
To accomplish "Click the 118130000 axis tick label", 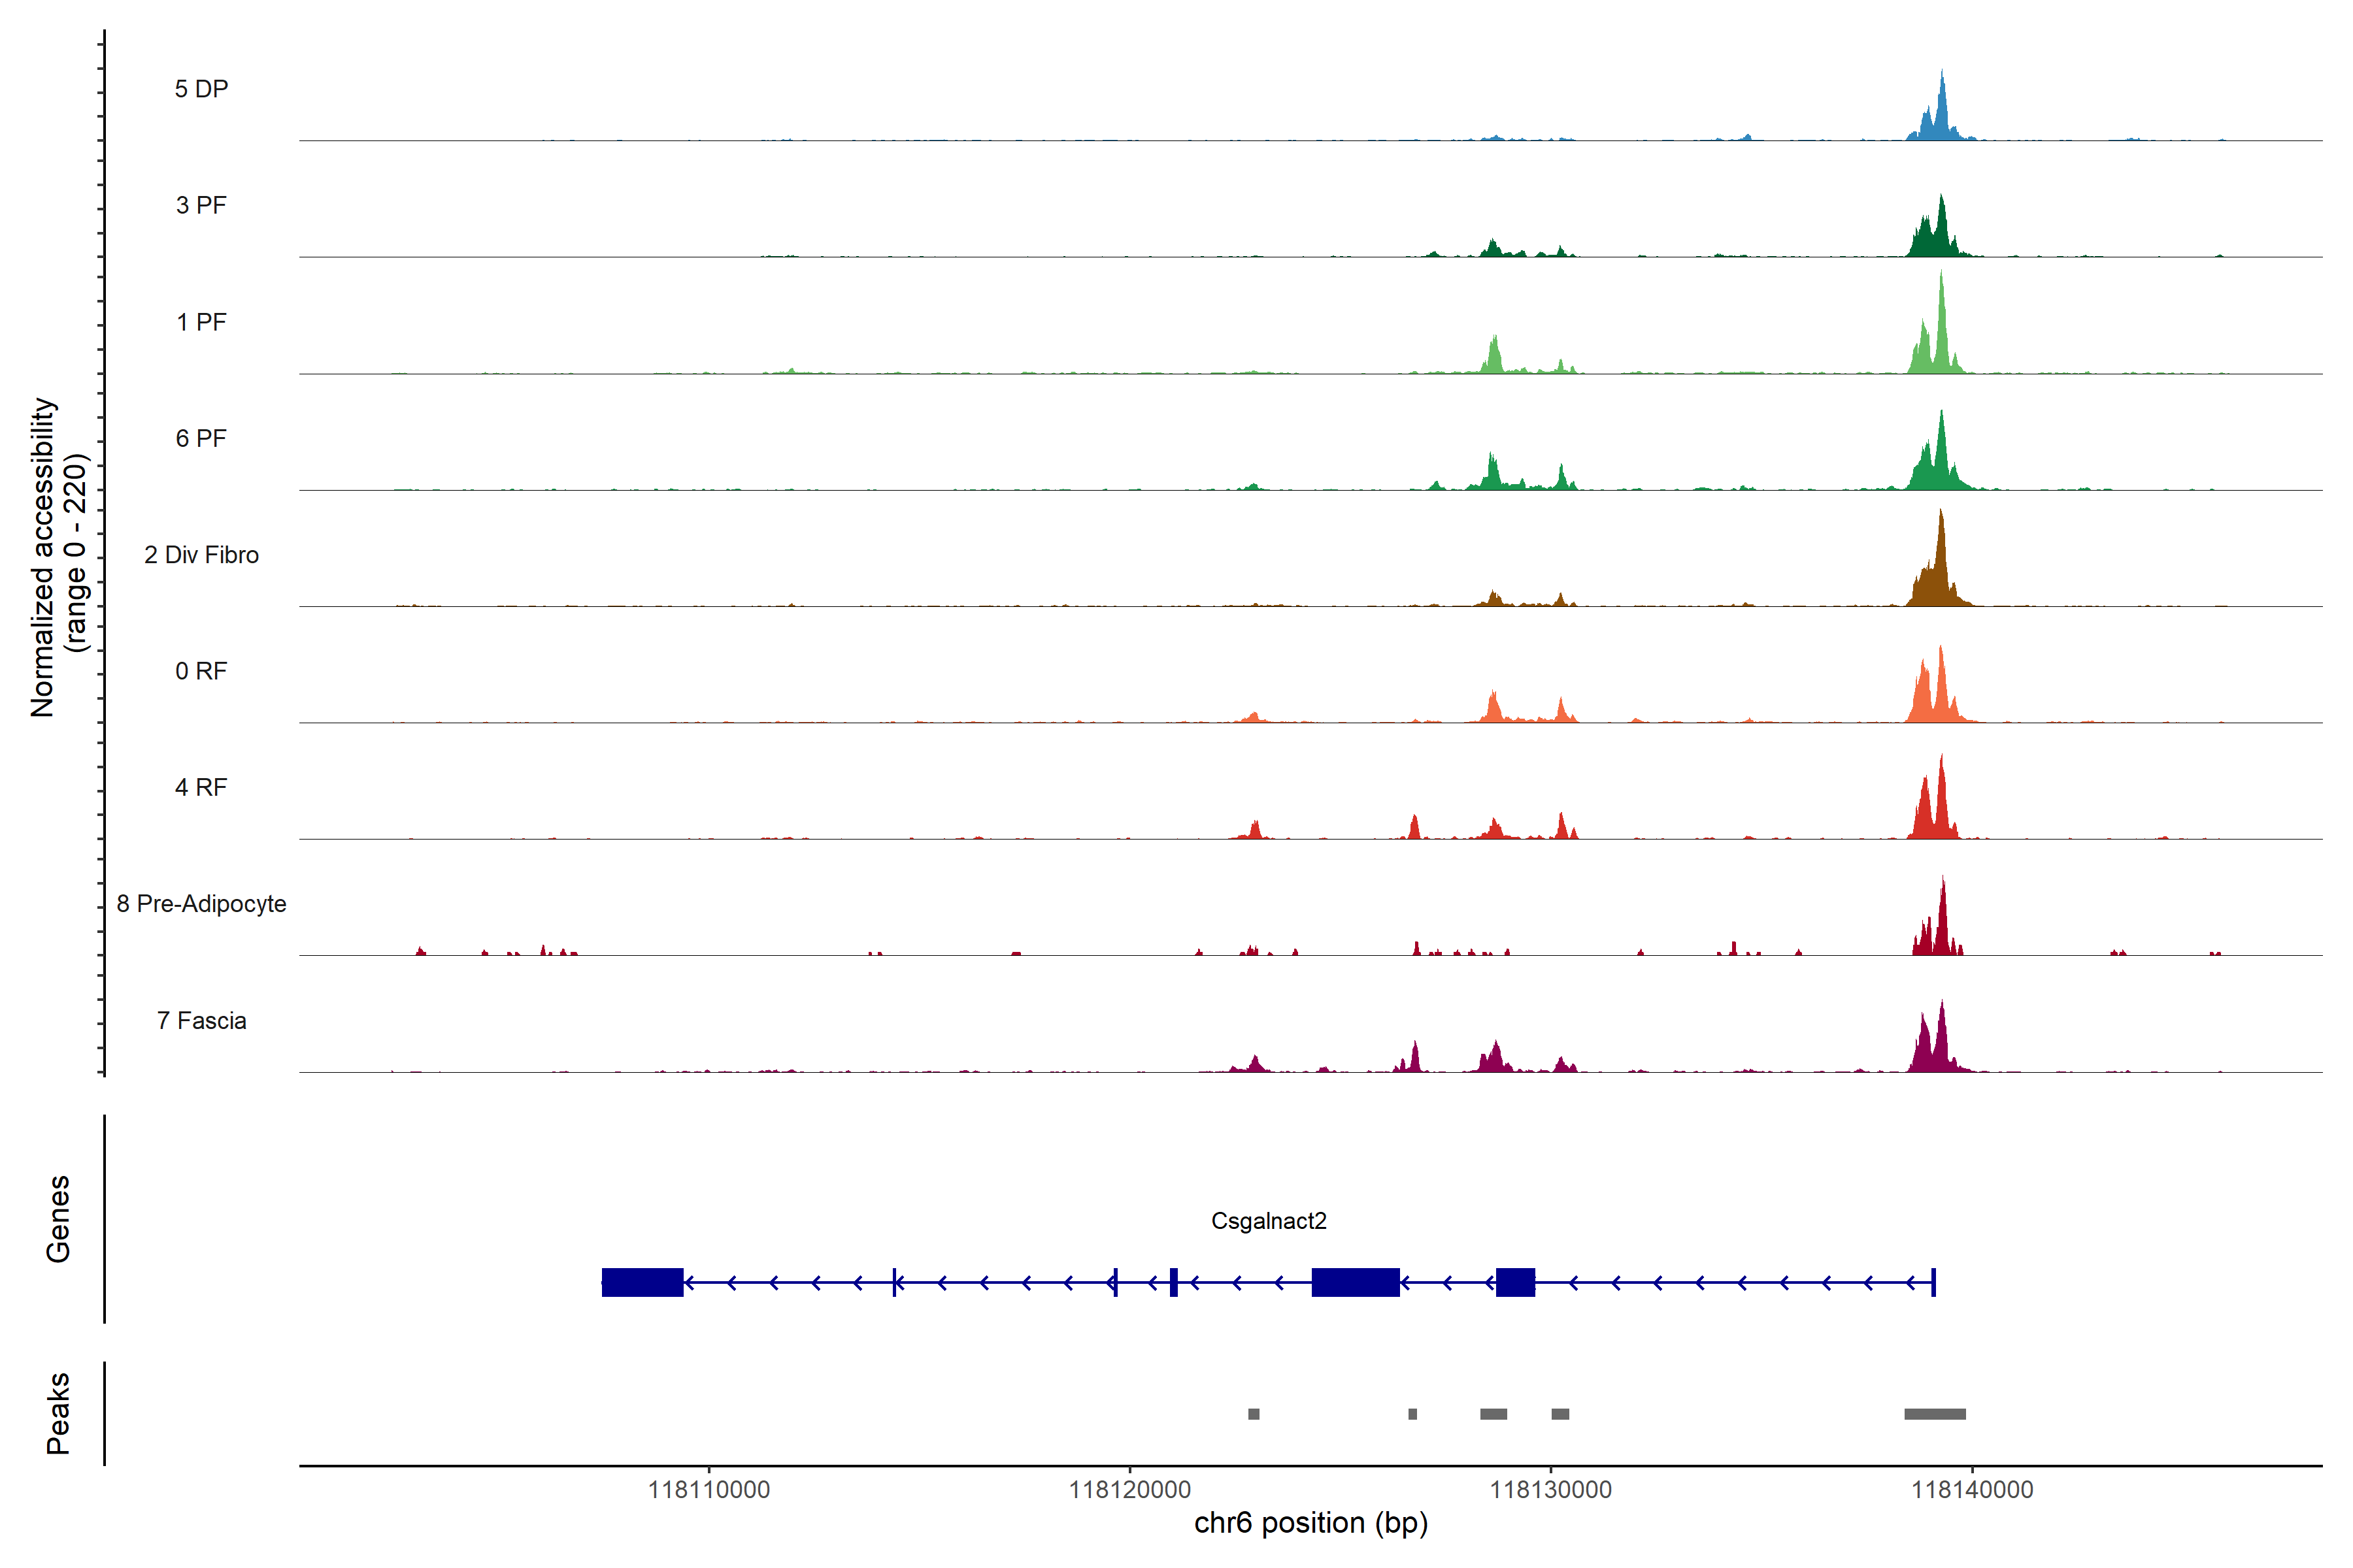I will tap(1550, 1490).
